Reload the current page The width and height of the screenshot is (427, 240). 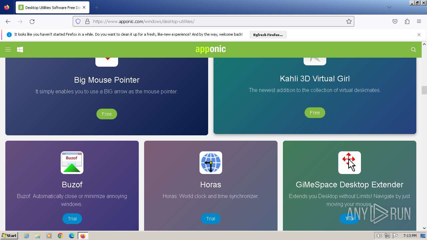click(32, 21)
